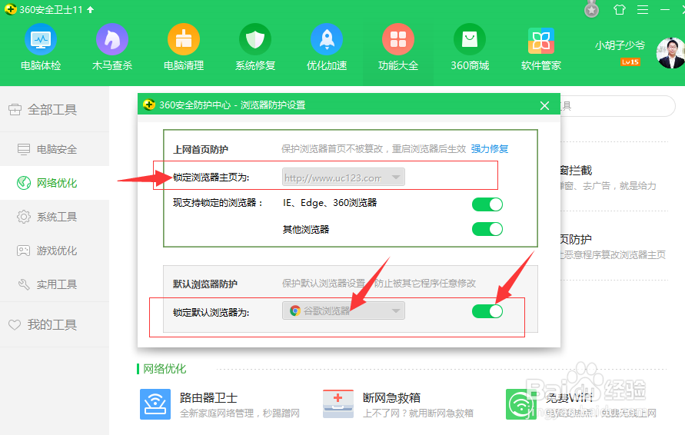Open 电脑体检 computer checkup icon
The image size is (685, 435).
41,40
